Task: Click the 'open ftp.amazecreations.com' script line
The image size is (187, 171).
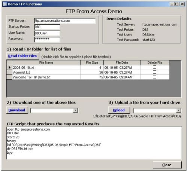Action: coord(28,129)
